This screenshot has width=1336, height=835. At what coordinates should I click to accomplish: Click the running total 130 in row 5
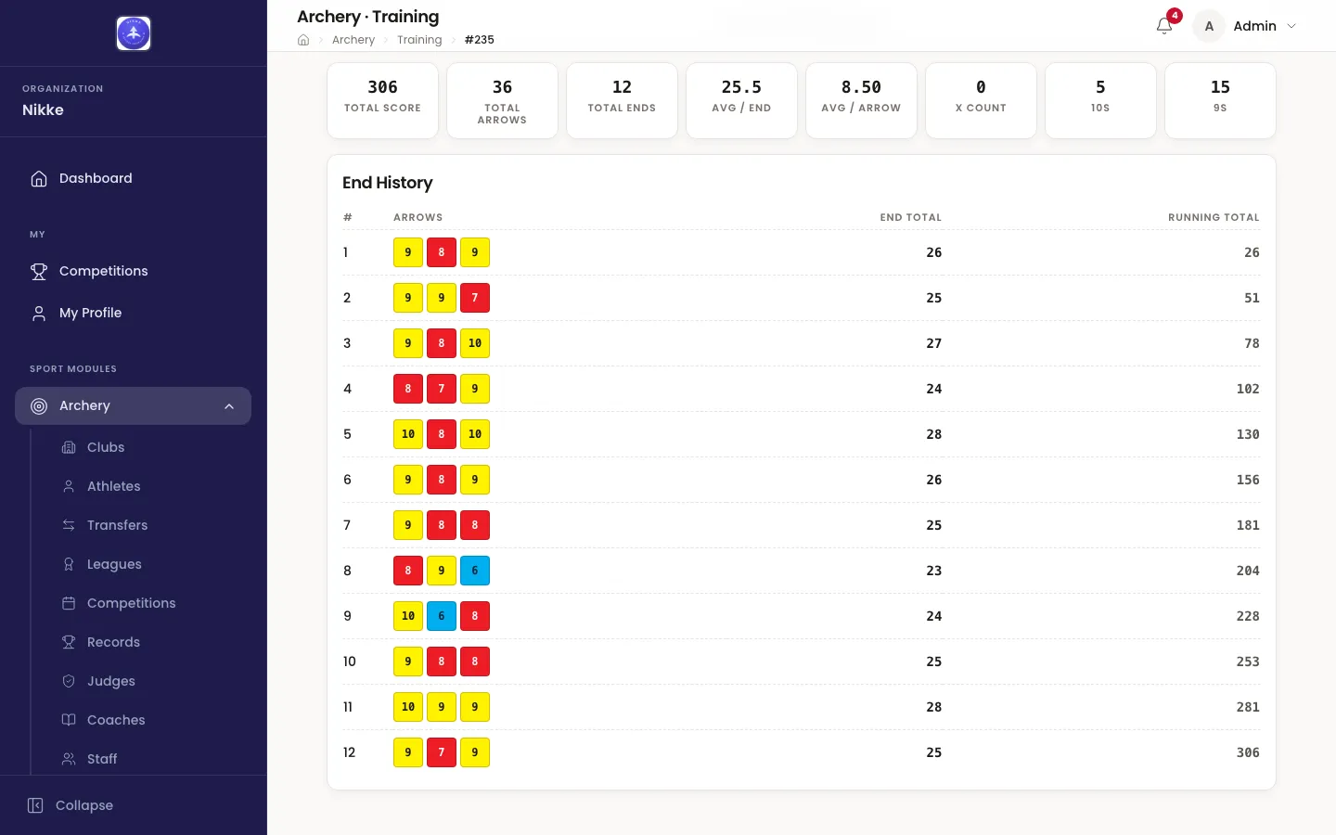pos(1248,434)
